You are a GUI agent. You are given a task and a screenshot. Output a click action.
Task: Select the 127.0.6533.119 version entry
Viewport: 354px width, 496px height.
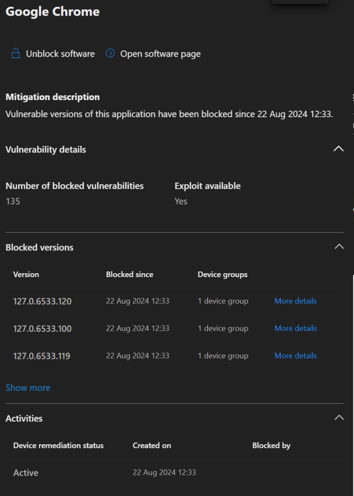[x=42, y=356]
